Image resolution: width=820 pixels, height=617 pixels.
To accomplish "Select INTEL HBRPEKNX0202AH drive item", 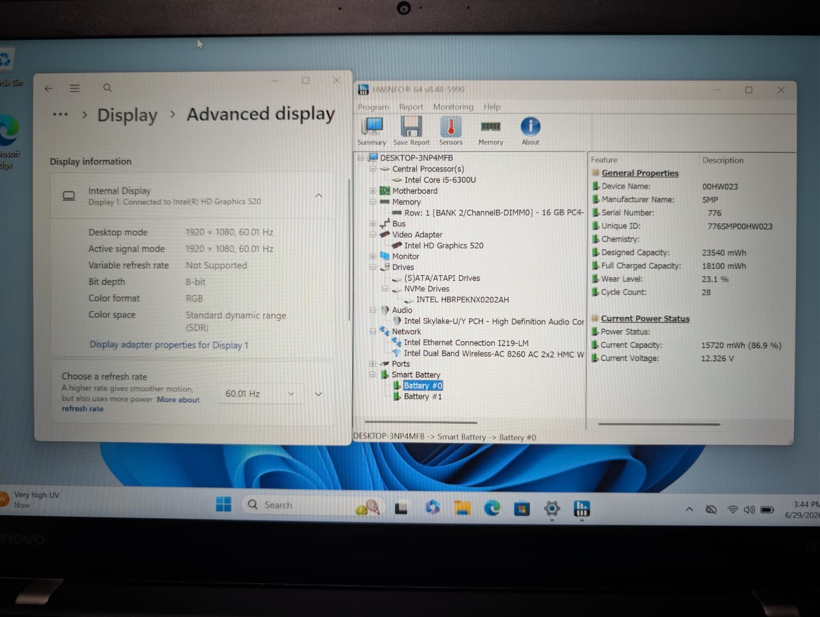I will pos(462,300).
